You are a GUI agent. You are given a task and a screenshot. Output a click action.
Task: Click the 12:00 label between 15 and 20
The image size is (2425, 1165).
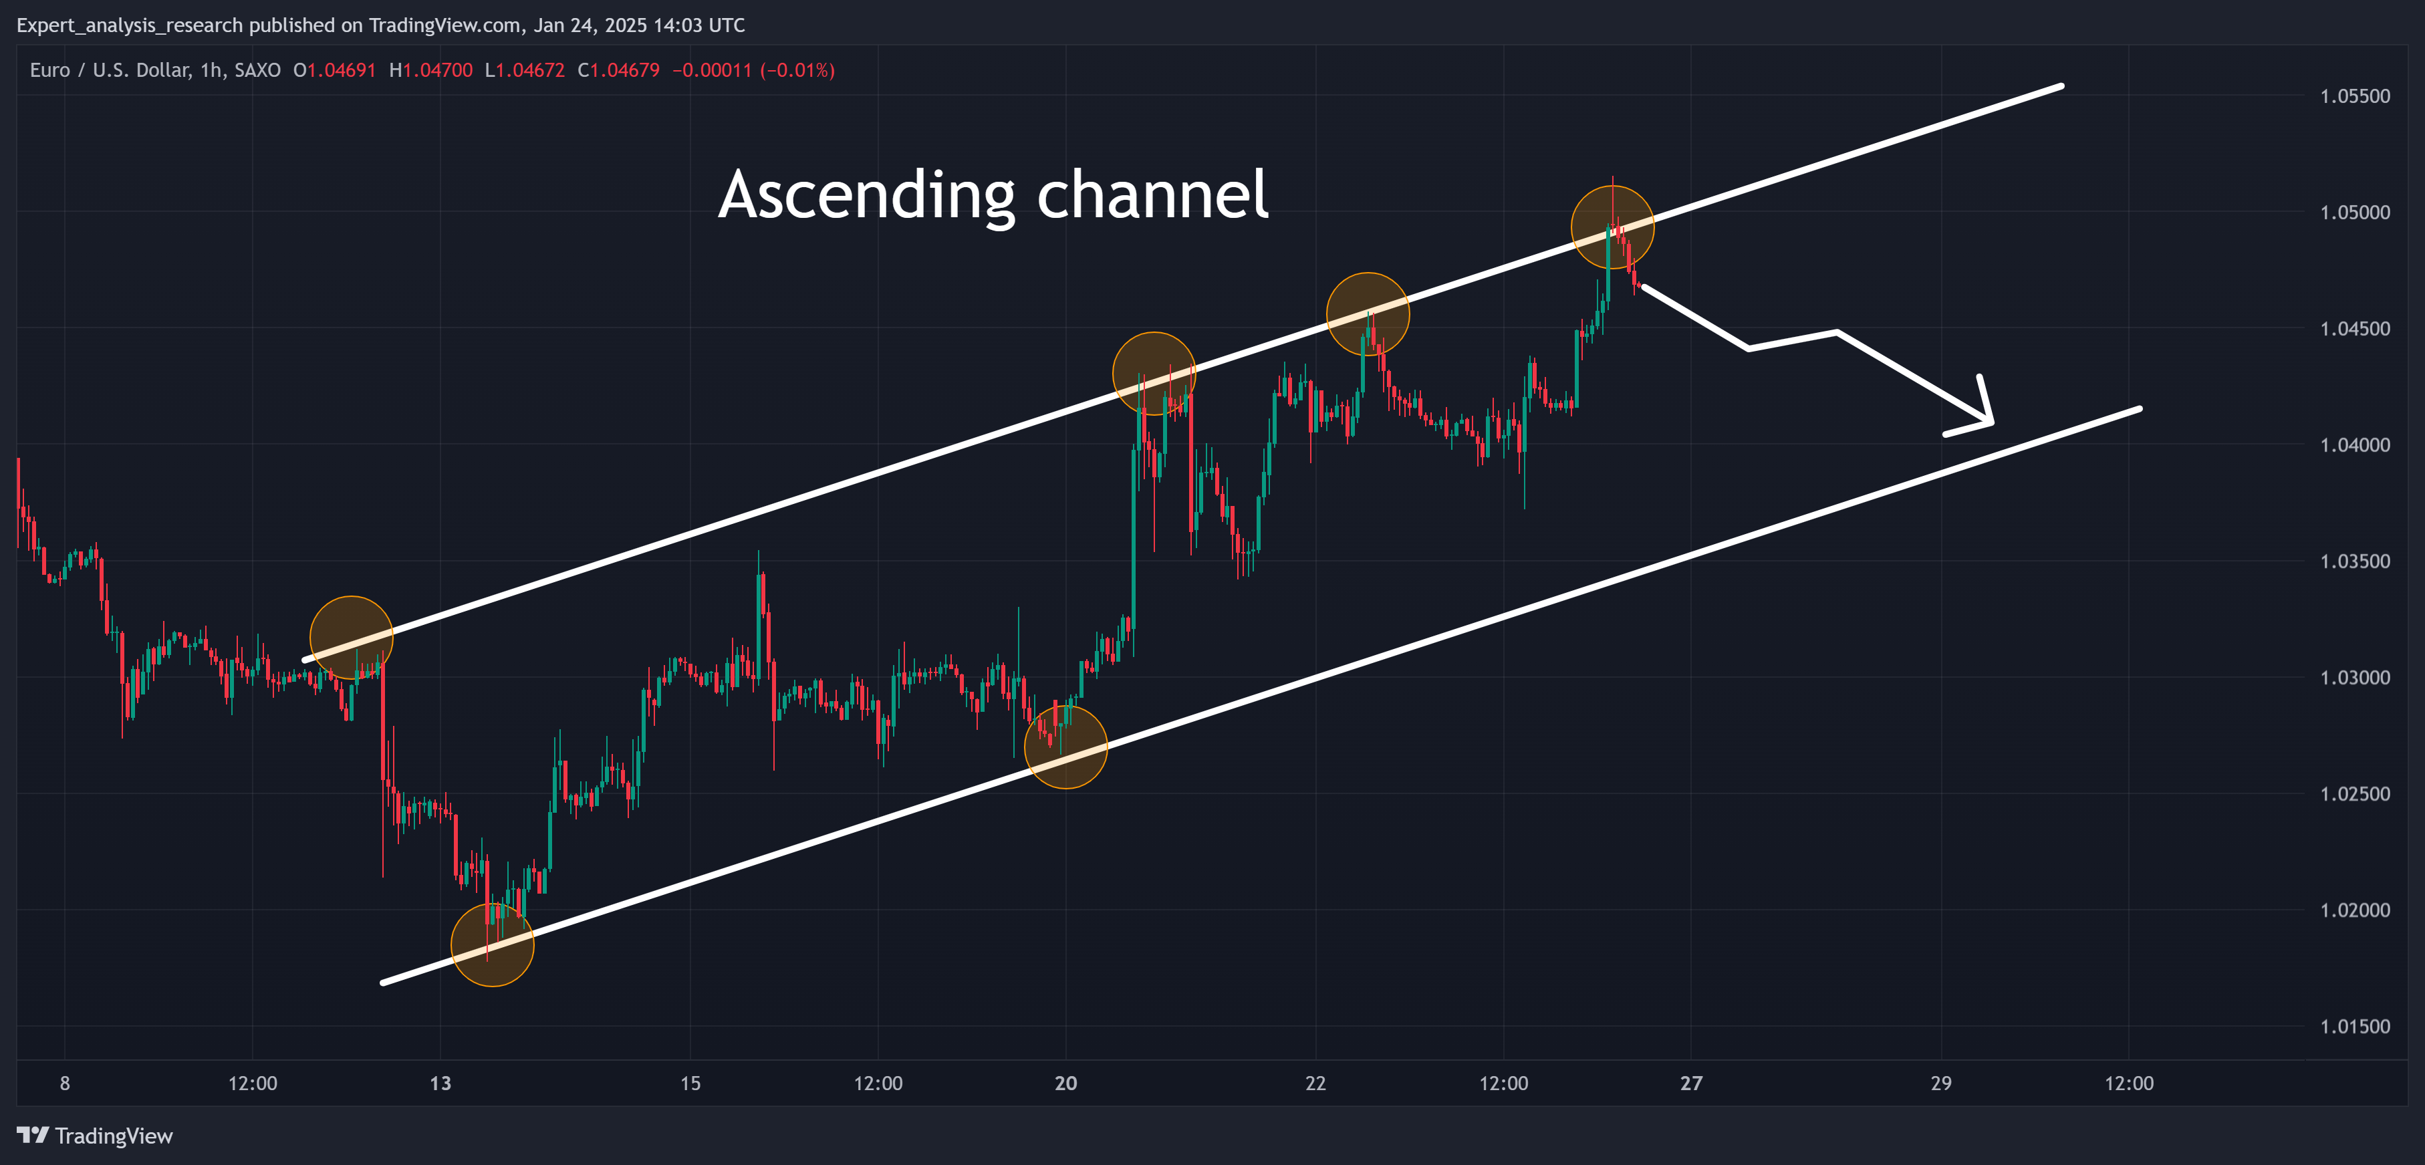click(878, 1083)
